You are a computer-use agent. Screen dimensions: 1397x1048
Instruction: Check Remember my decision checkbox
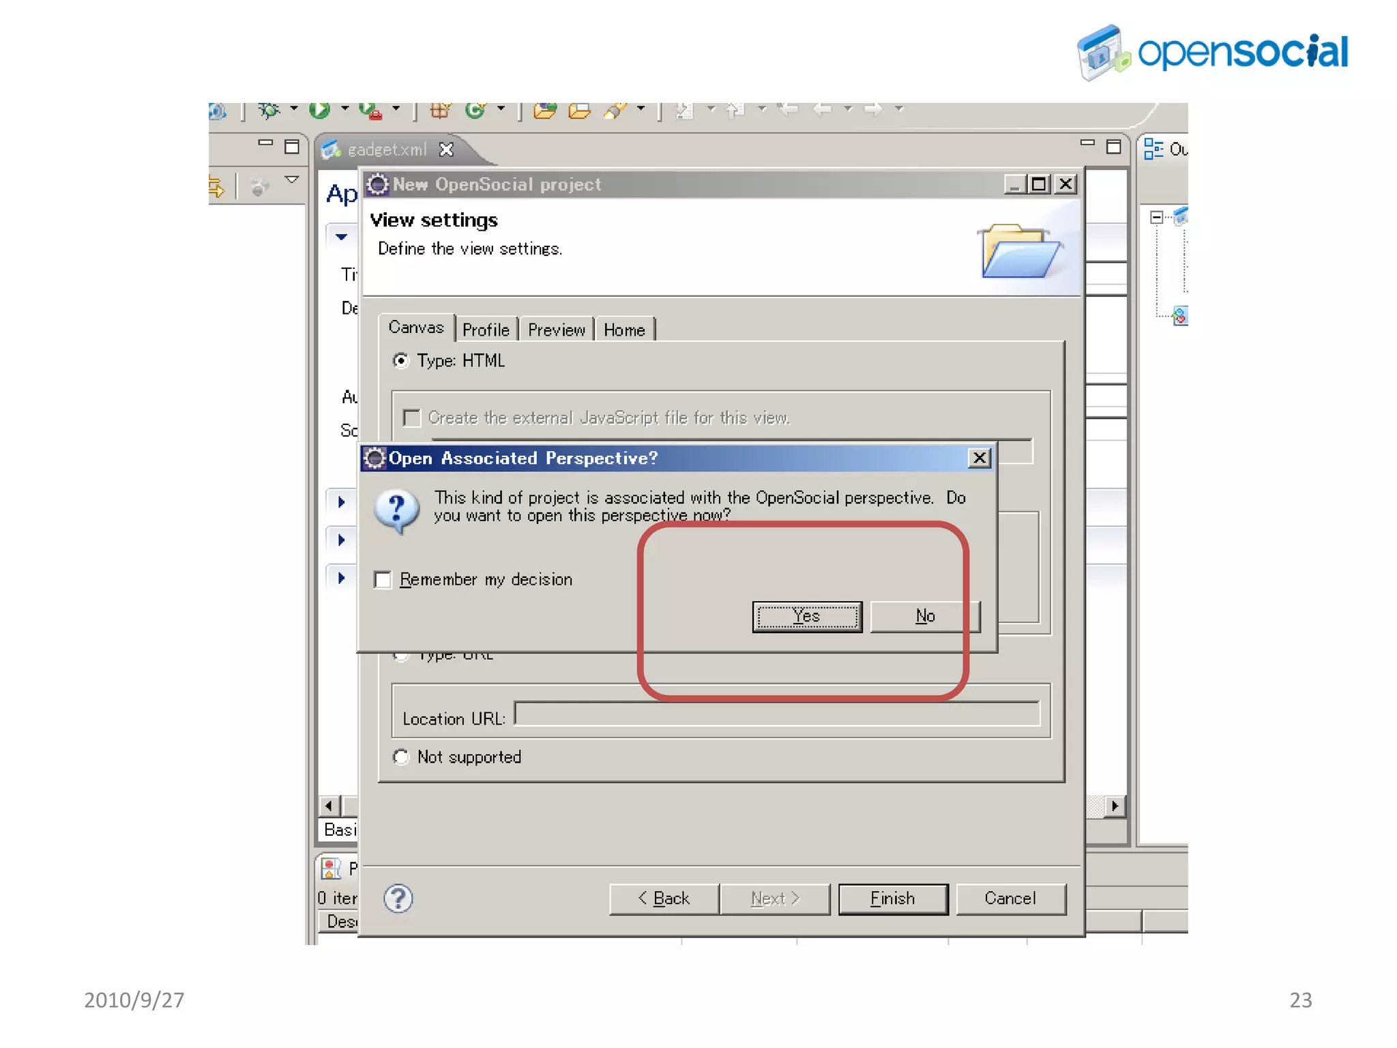point(383,580)
